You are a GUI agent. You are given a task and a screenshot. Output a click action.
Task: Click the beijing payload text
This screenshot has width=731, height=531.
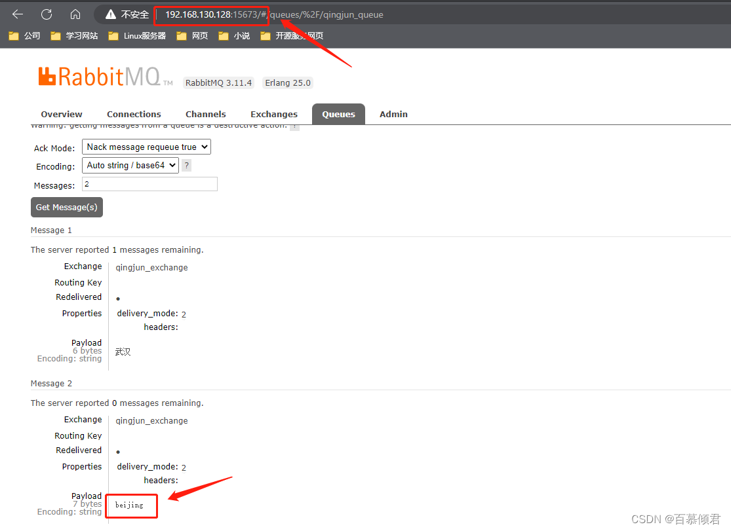point(129,505)
